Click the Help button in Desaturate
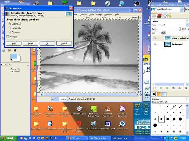This screenshot has height=141, width=189. tap(14, 43)
